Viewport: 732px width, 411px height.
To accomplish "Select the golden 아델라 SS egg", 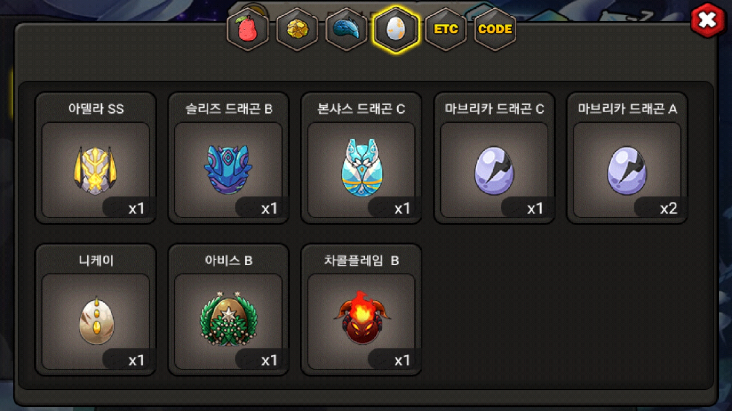I will point(95,170).
